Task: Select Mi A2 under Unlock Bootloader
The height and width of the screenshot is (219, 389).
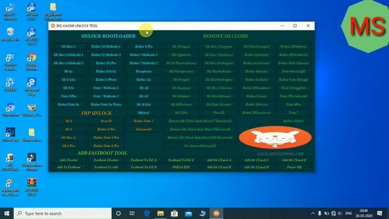Action: 143,96
